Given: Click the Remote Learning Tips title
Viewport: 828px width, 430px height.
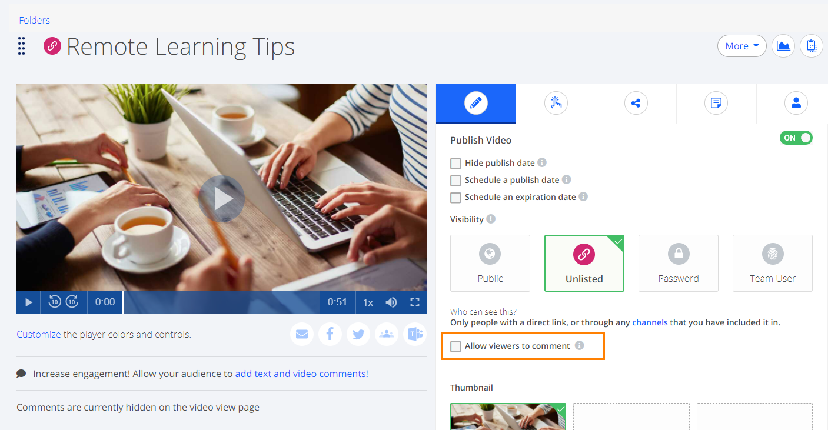Looking at the screenshot, I should click(x=181, y=46).
